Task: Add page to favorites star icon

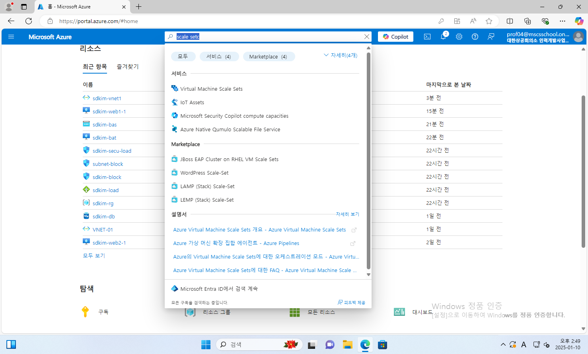Action: (x=489, y=21)
